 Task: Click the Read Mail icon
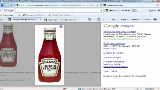(x=107, y=19)
